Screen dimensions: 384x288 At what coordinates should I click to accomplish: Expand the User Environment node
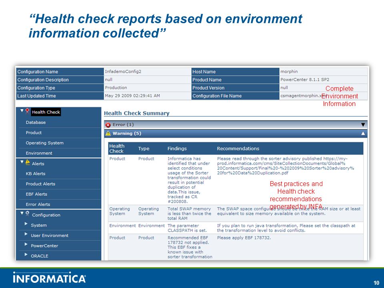26,234
